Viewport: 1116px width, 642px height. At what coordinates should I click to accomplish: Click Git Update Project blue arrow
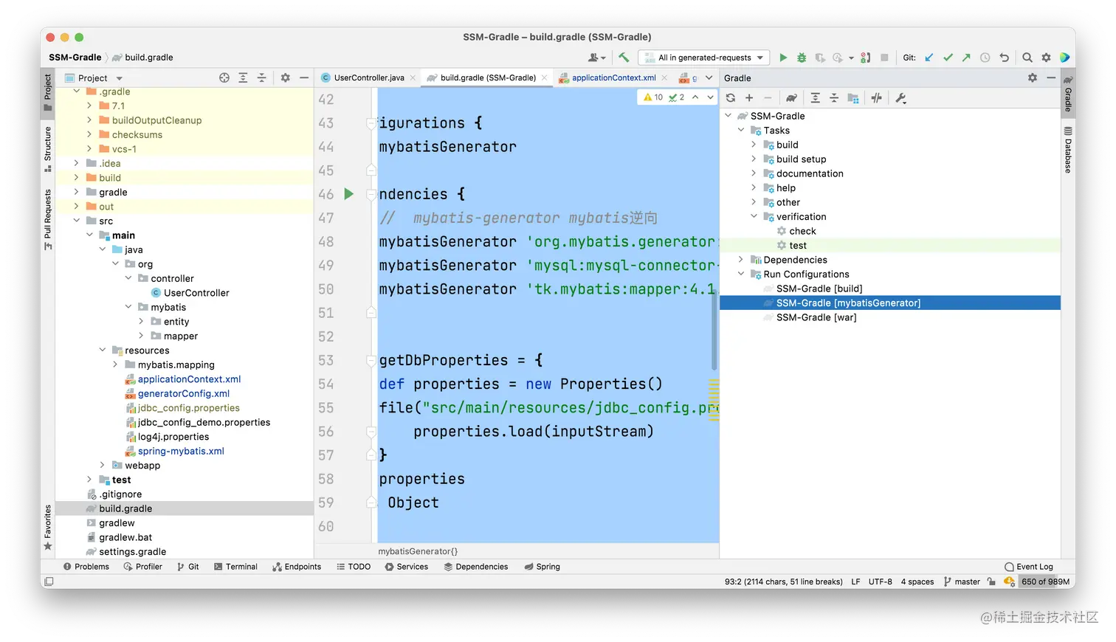[x=929, y=58]
